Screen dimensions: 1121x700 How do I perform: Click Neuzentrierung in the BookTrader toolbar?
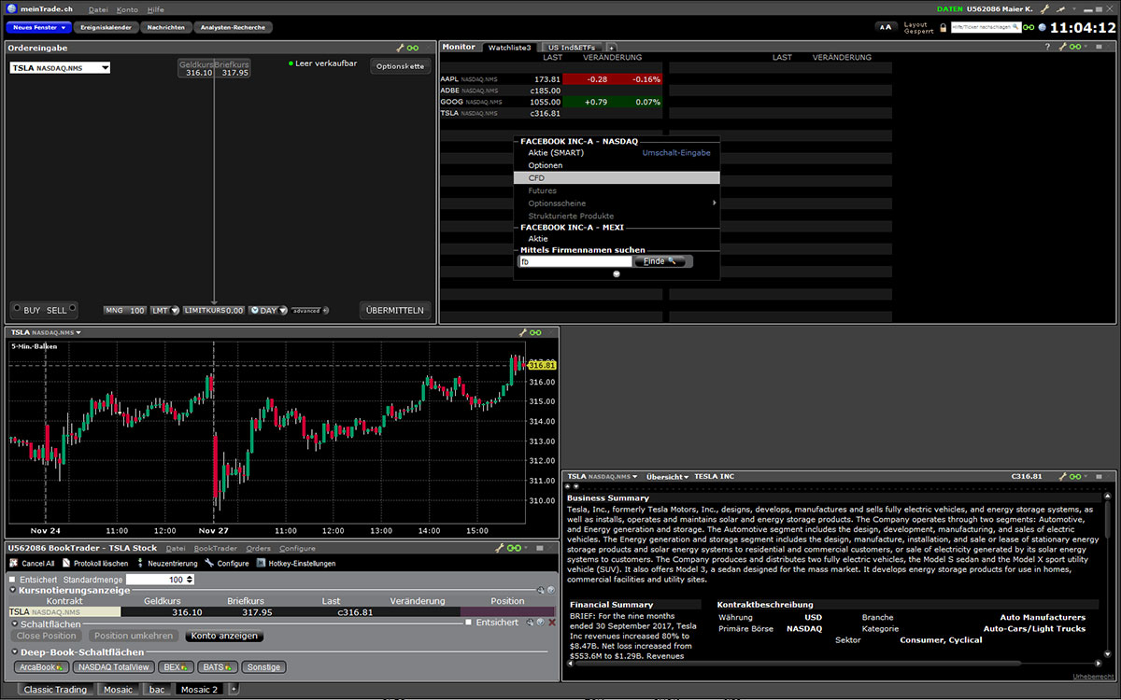(x=140, y=564)
